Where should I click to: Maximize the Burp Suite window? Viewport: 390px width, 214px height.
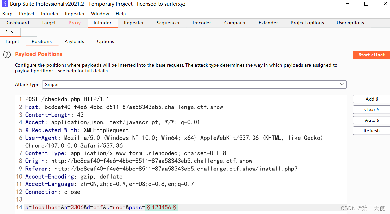tap(366, 4)
